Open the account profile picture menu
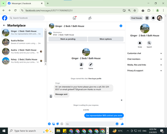Image resolution: width=167 pixels, height=134 pixels. [x=160, y=18]
